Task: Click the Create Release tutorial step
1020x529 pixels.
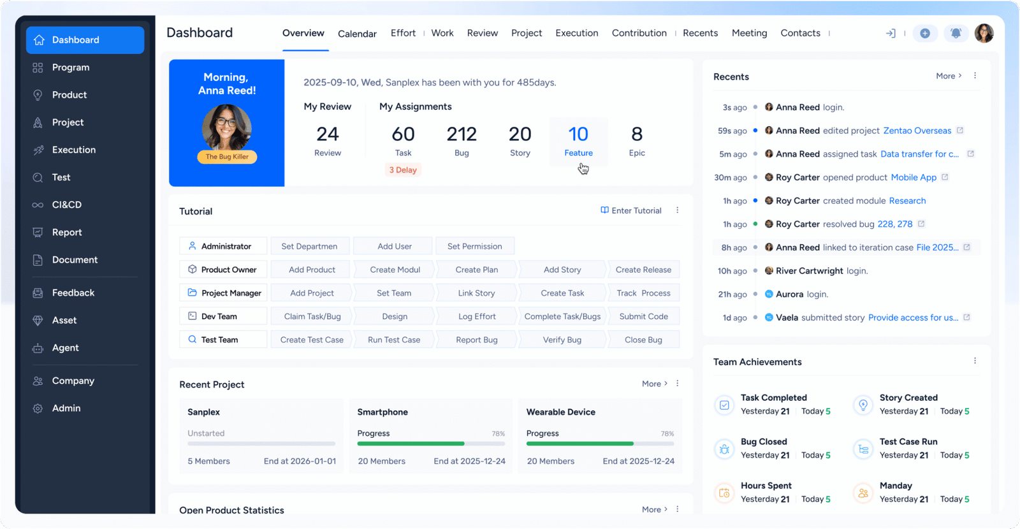Action: (x=643, y=270)
